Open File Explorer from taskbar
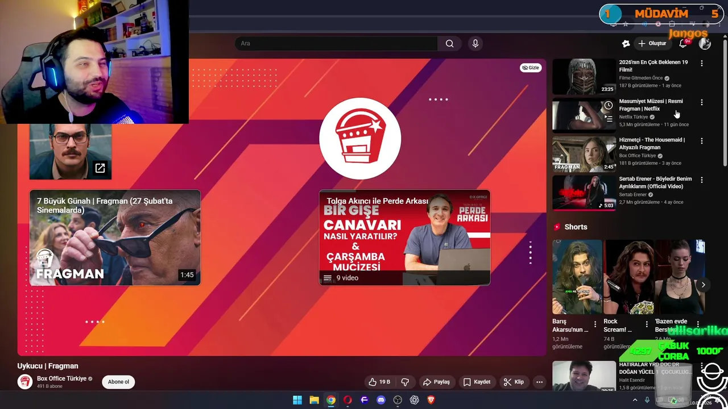 tap(314, 400)
